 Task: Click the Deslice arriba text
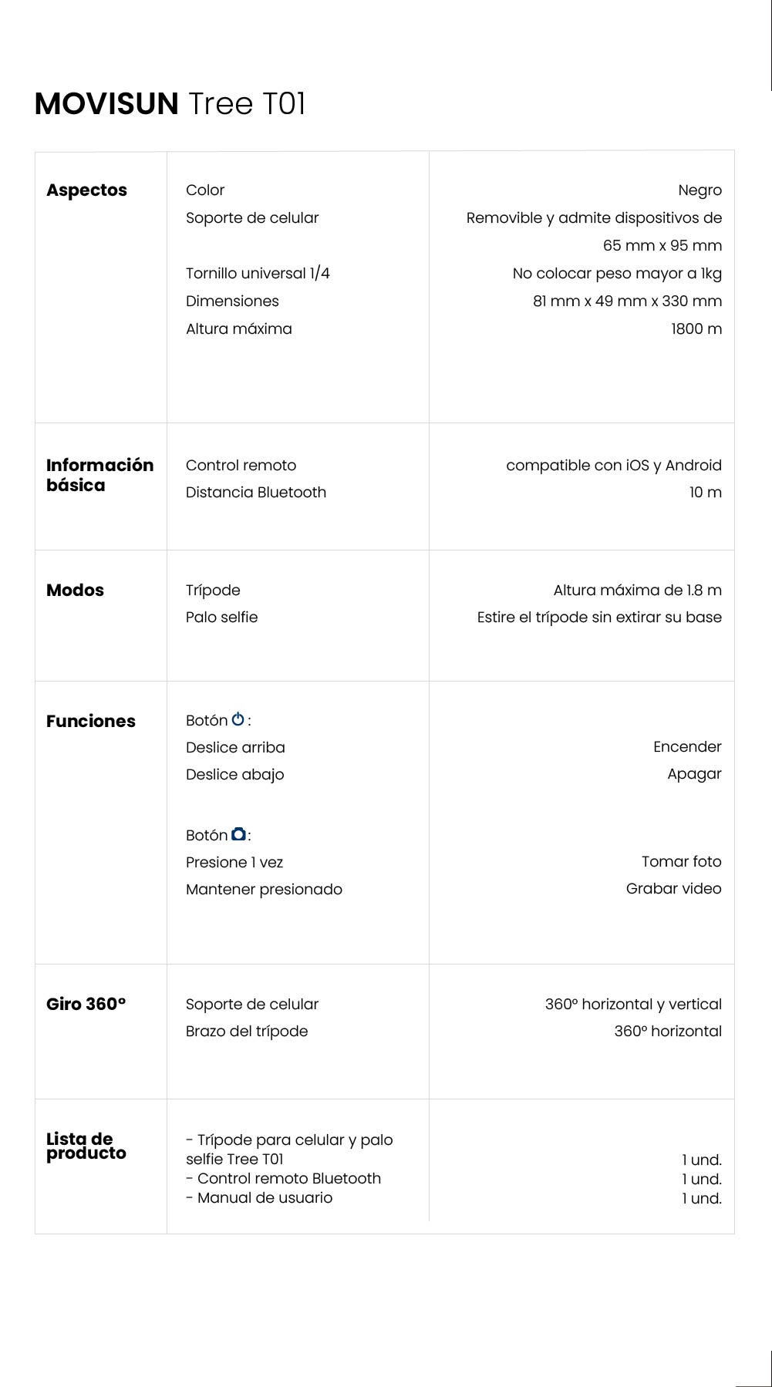(235, 748)
